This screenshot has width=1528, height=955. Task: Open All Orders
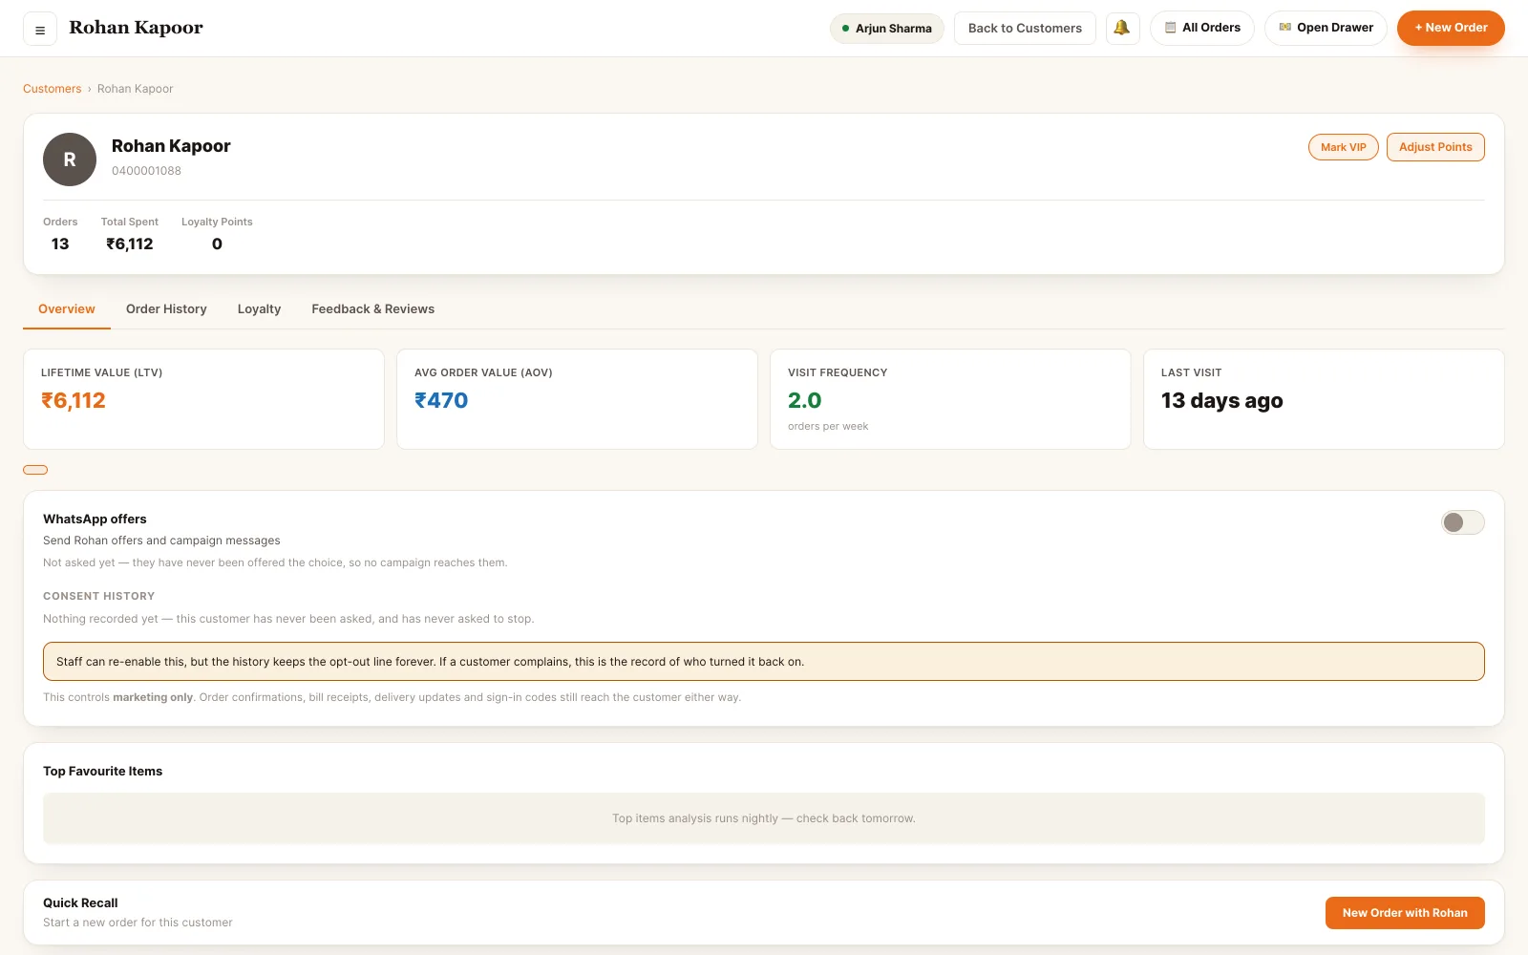point(1202,28)
